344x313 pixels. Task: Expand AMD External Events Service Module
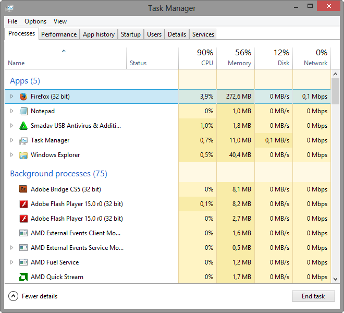pyautogui.click(x=11, y=248)
